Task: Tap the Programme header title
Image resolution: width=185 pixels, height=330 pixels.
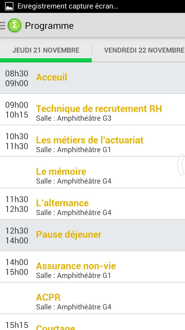Action: pos(49,26)
